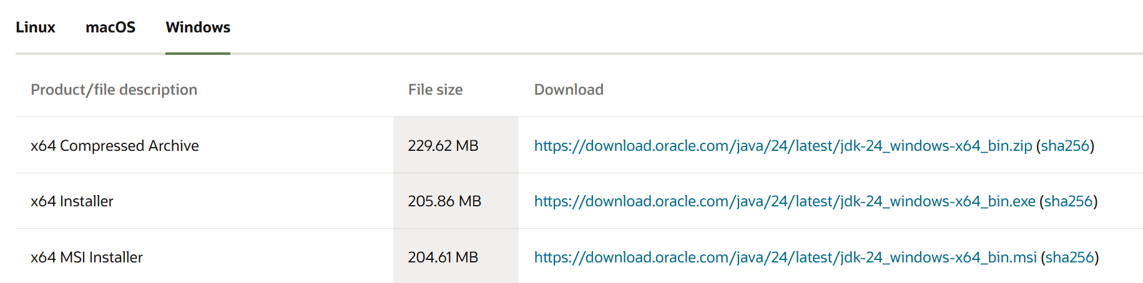Select the x64 MSI Installer description text
This screenshot has width=1143, height=283.
[x=87, y=257]
